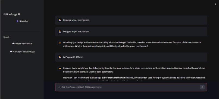Open the Wiper Mechanism recent chat
The height and width of the screenshot is (99, 219).
[x=22, y=44]
